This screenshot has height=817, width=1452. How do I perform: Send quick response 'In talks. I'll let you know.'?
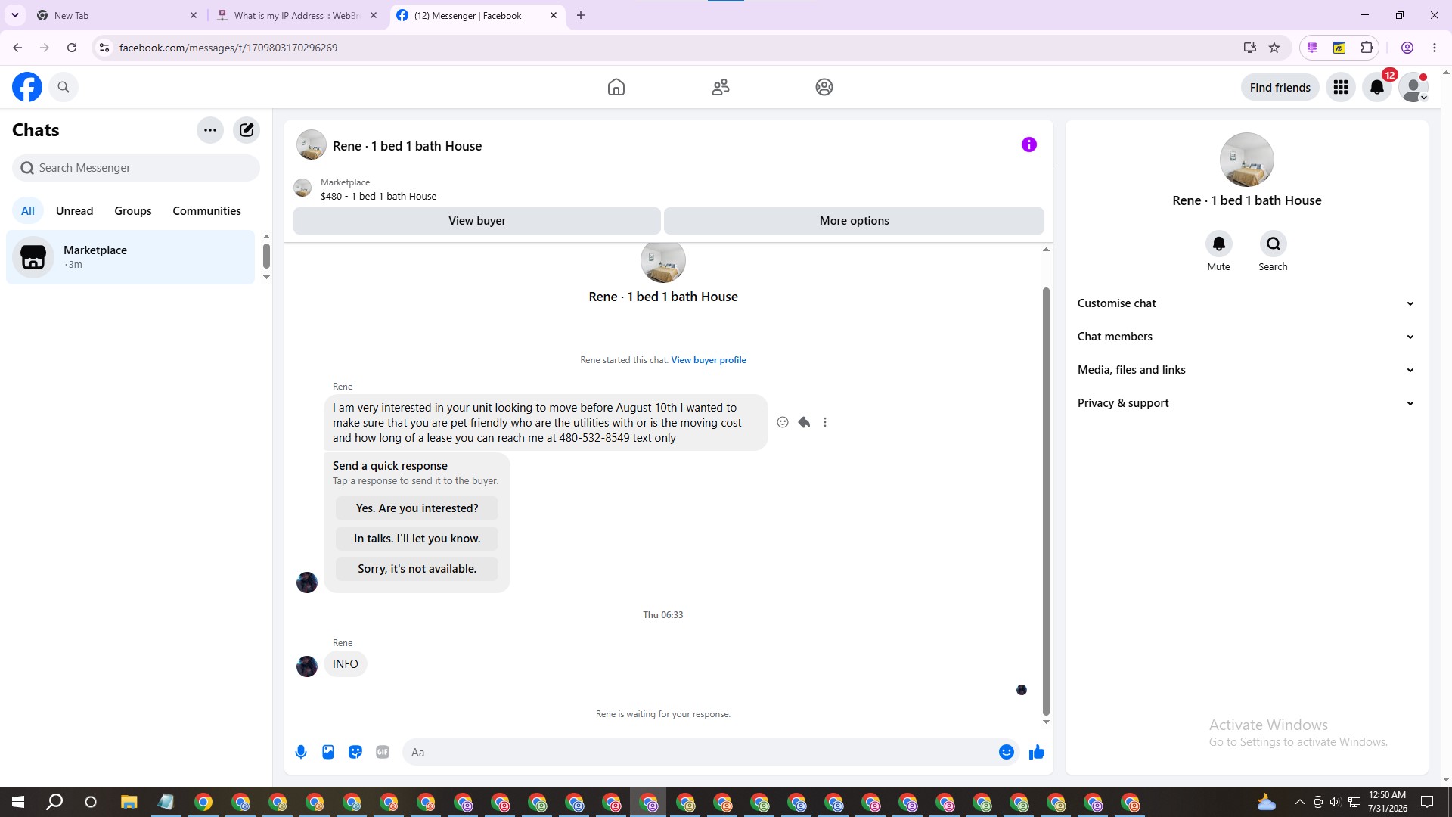[x=417, y=539]
